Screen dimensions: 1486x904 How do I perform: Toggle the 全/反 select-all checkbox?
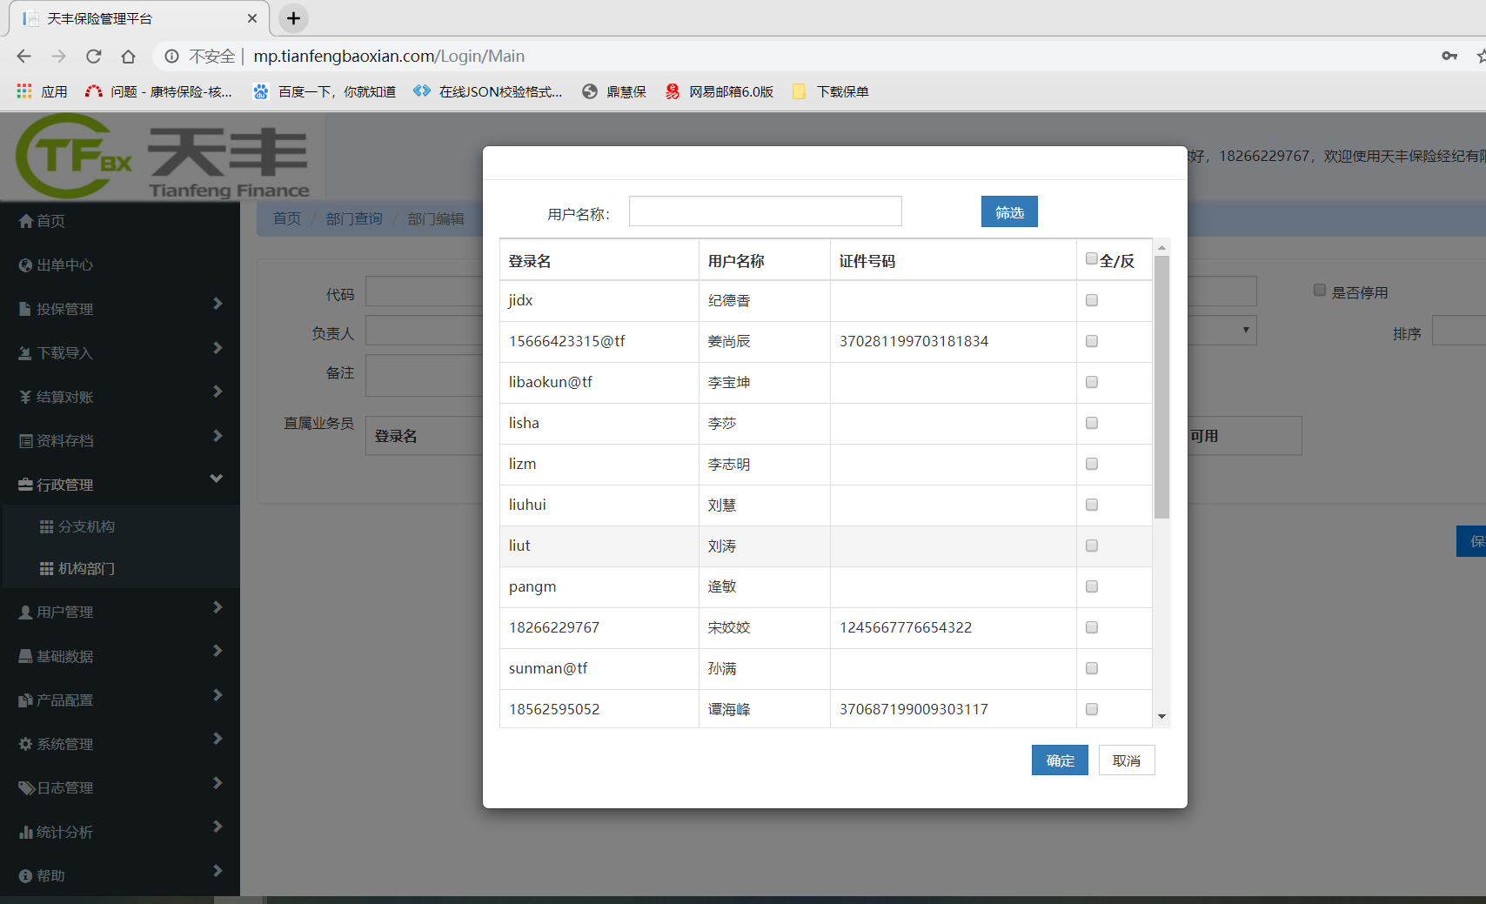1091,258
